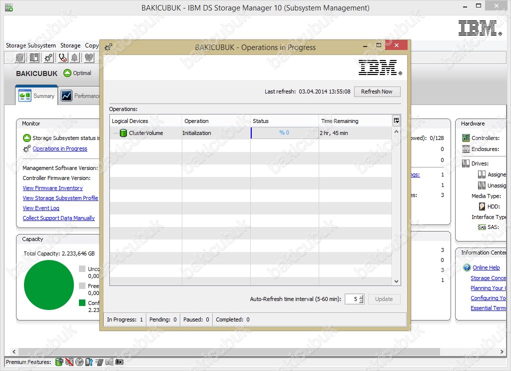Image resolution: width=511 pixels, height=371 pixels.
Task: Minimize the Operations in Progress dialog
Action: [x=365, y=46]
